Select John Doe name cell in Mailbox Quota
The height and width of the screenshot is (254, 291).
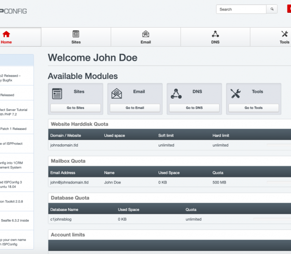pos(112,182)
